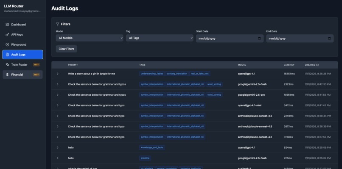Open the Playground page
The height and width of the screenshot is (169, 342).
click(x=22, y=44)
